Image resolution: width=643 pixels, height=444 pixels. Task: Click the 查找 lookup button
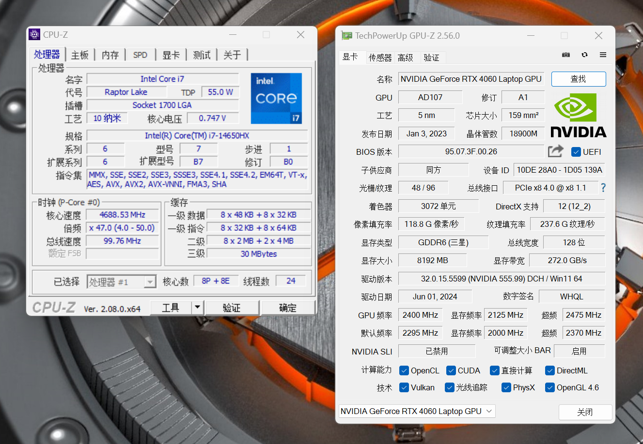tap(578, 79)
